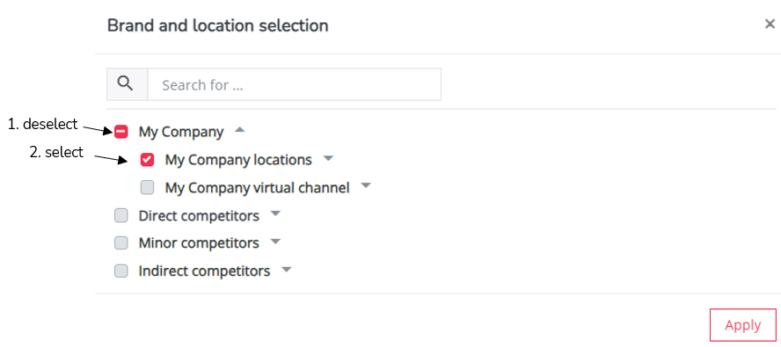Click the Direct competitors label text
Screen dimensions: 781x347
(x=199, y=216)
